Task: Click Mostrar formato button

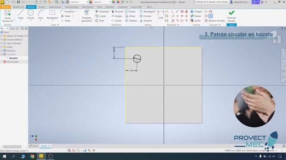Action: [214, 21]
